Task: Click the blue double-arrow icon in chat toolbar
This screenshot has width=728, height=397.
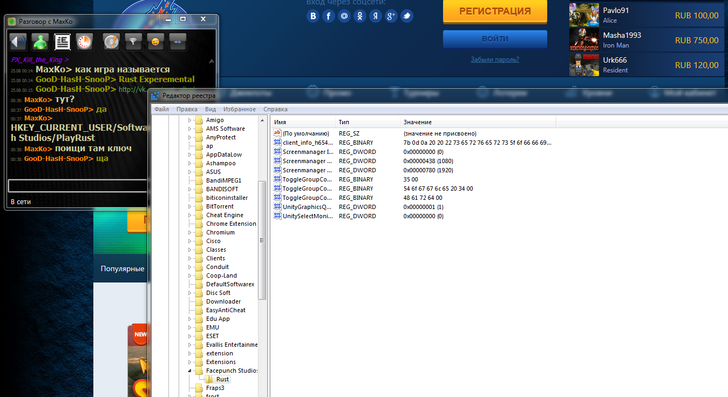Action: (x=178, y=42)
